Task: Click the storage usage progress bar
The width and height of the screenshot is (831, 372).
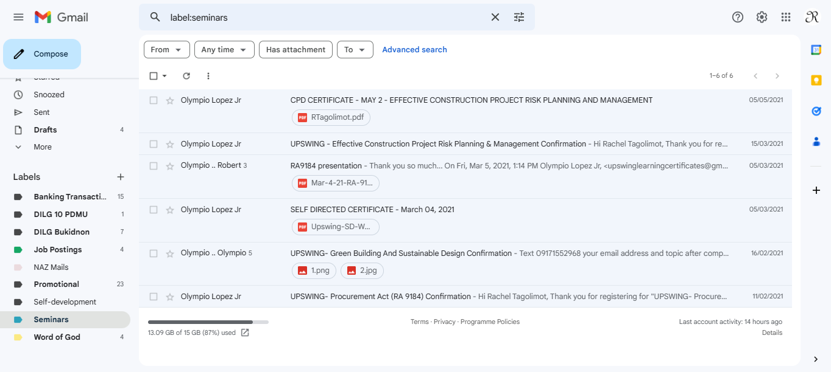Action: click(x=208, y=322)
